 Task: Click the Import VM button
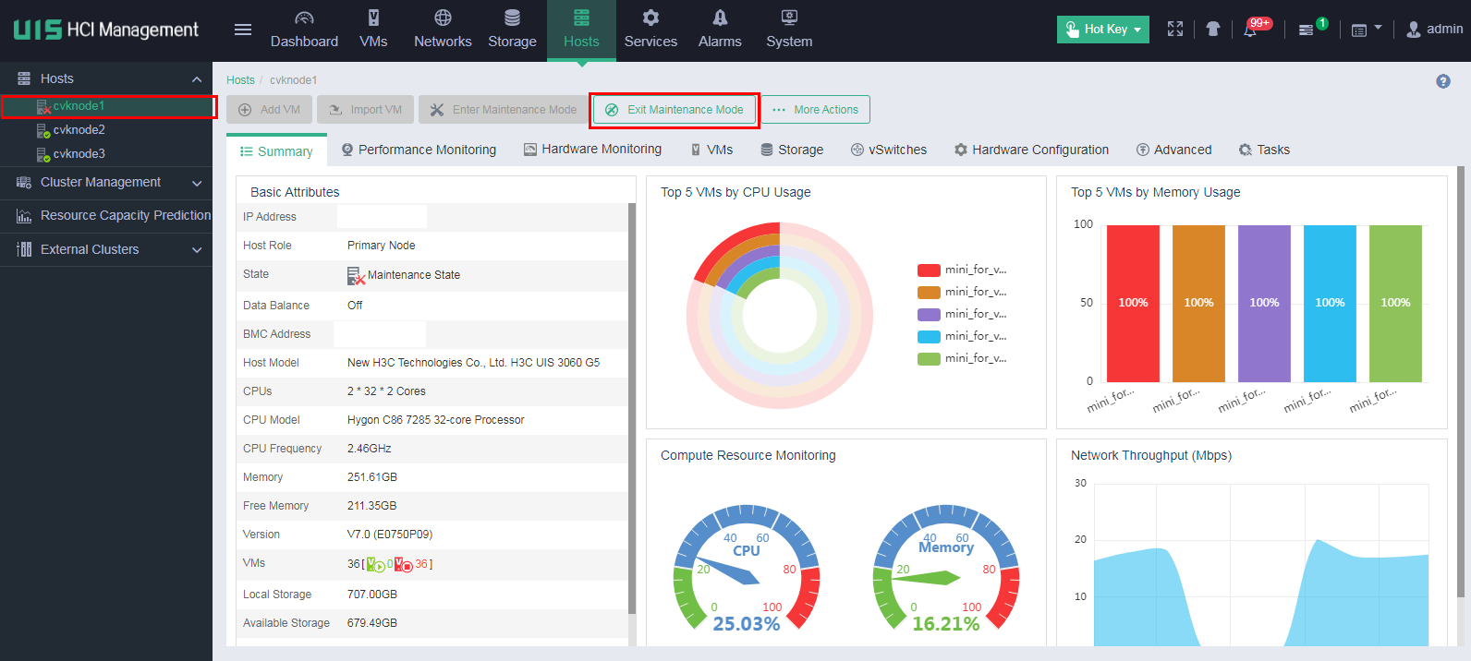pyautogui.click(x=365, y=110)
